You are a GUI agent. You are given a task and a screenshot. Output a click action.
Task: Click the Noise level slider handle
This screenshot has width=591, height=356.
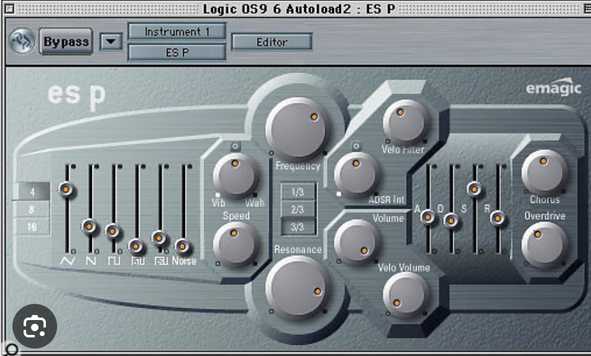pos(183,246)
